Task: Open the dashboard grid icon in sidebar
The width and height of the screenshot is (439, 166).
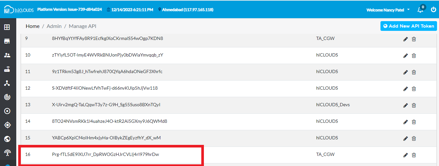Action: pos(7,27)
